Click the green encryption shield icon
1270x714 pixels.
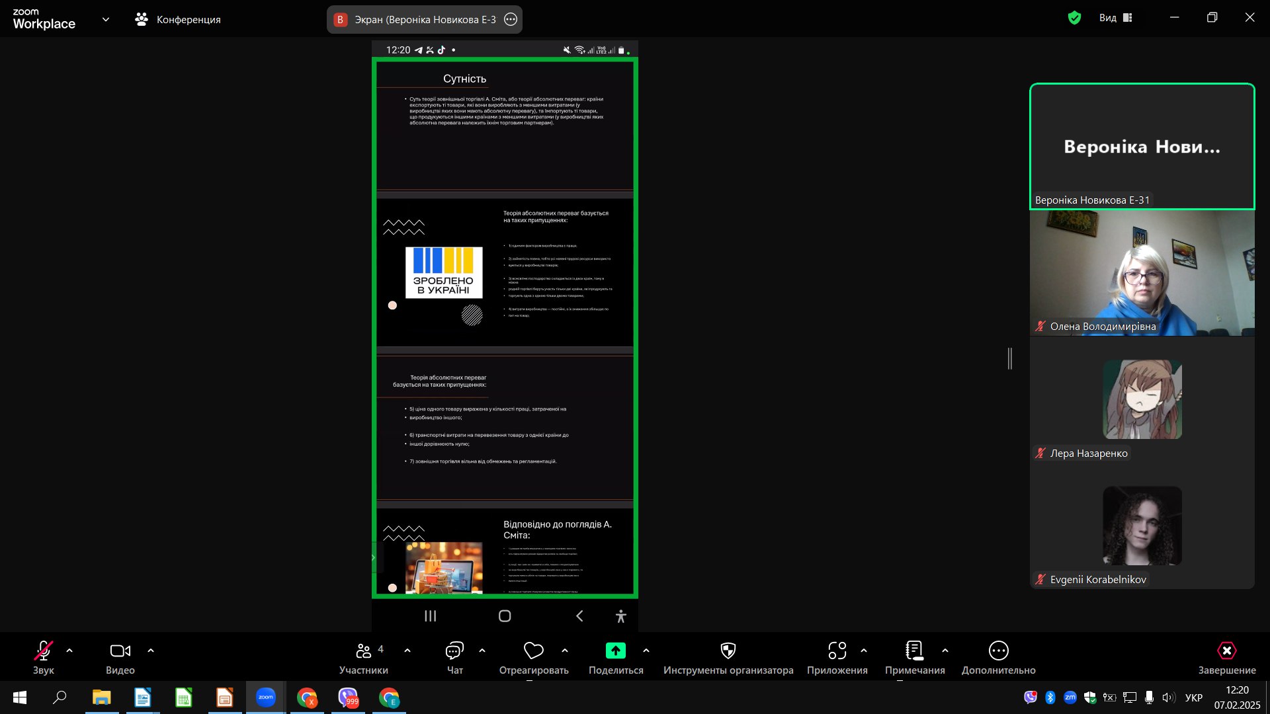pos(1074,18)
